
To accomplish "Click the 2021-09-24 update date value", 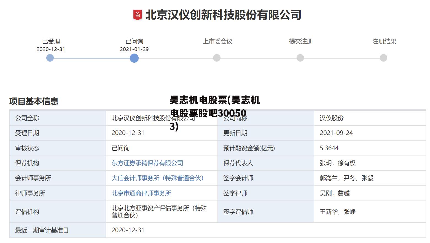I will [336, 133].
